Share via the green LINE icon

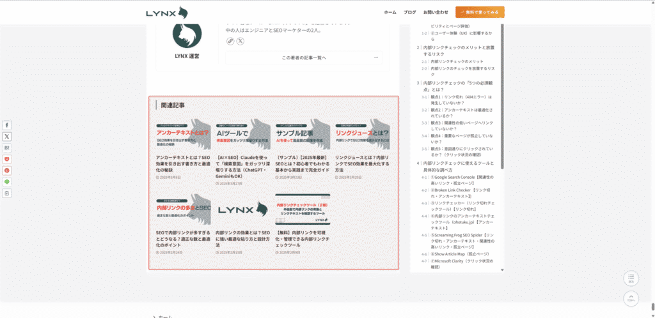[7, 182]
